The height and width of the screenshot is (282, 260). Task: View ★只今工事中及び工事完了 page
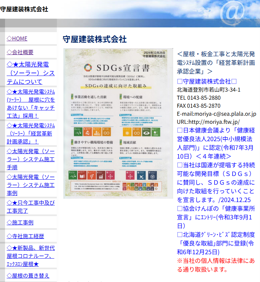pyautogui.click(x=30, y=207)
